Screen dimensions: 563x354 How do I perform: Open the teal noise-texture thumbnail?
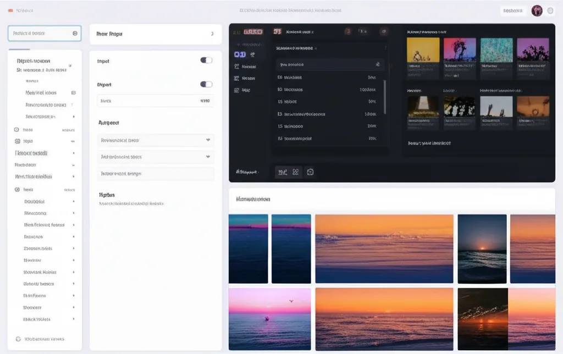tap(496, 50)
